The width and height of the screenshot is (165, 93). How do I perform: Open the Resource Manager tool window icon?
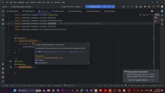3,20
